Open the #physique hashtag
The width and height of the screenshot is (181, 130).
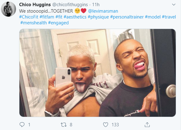98,17
